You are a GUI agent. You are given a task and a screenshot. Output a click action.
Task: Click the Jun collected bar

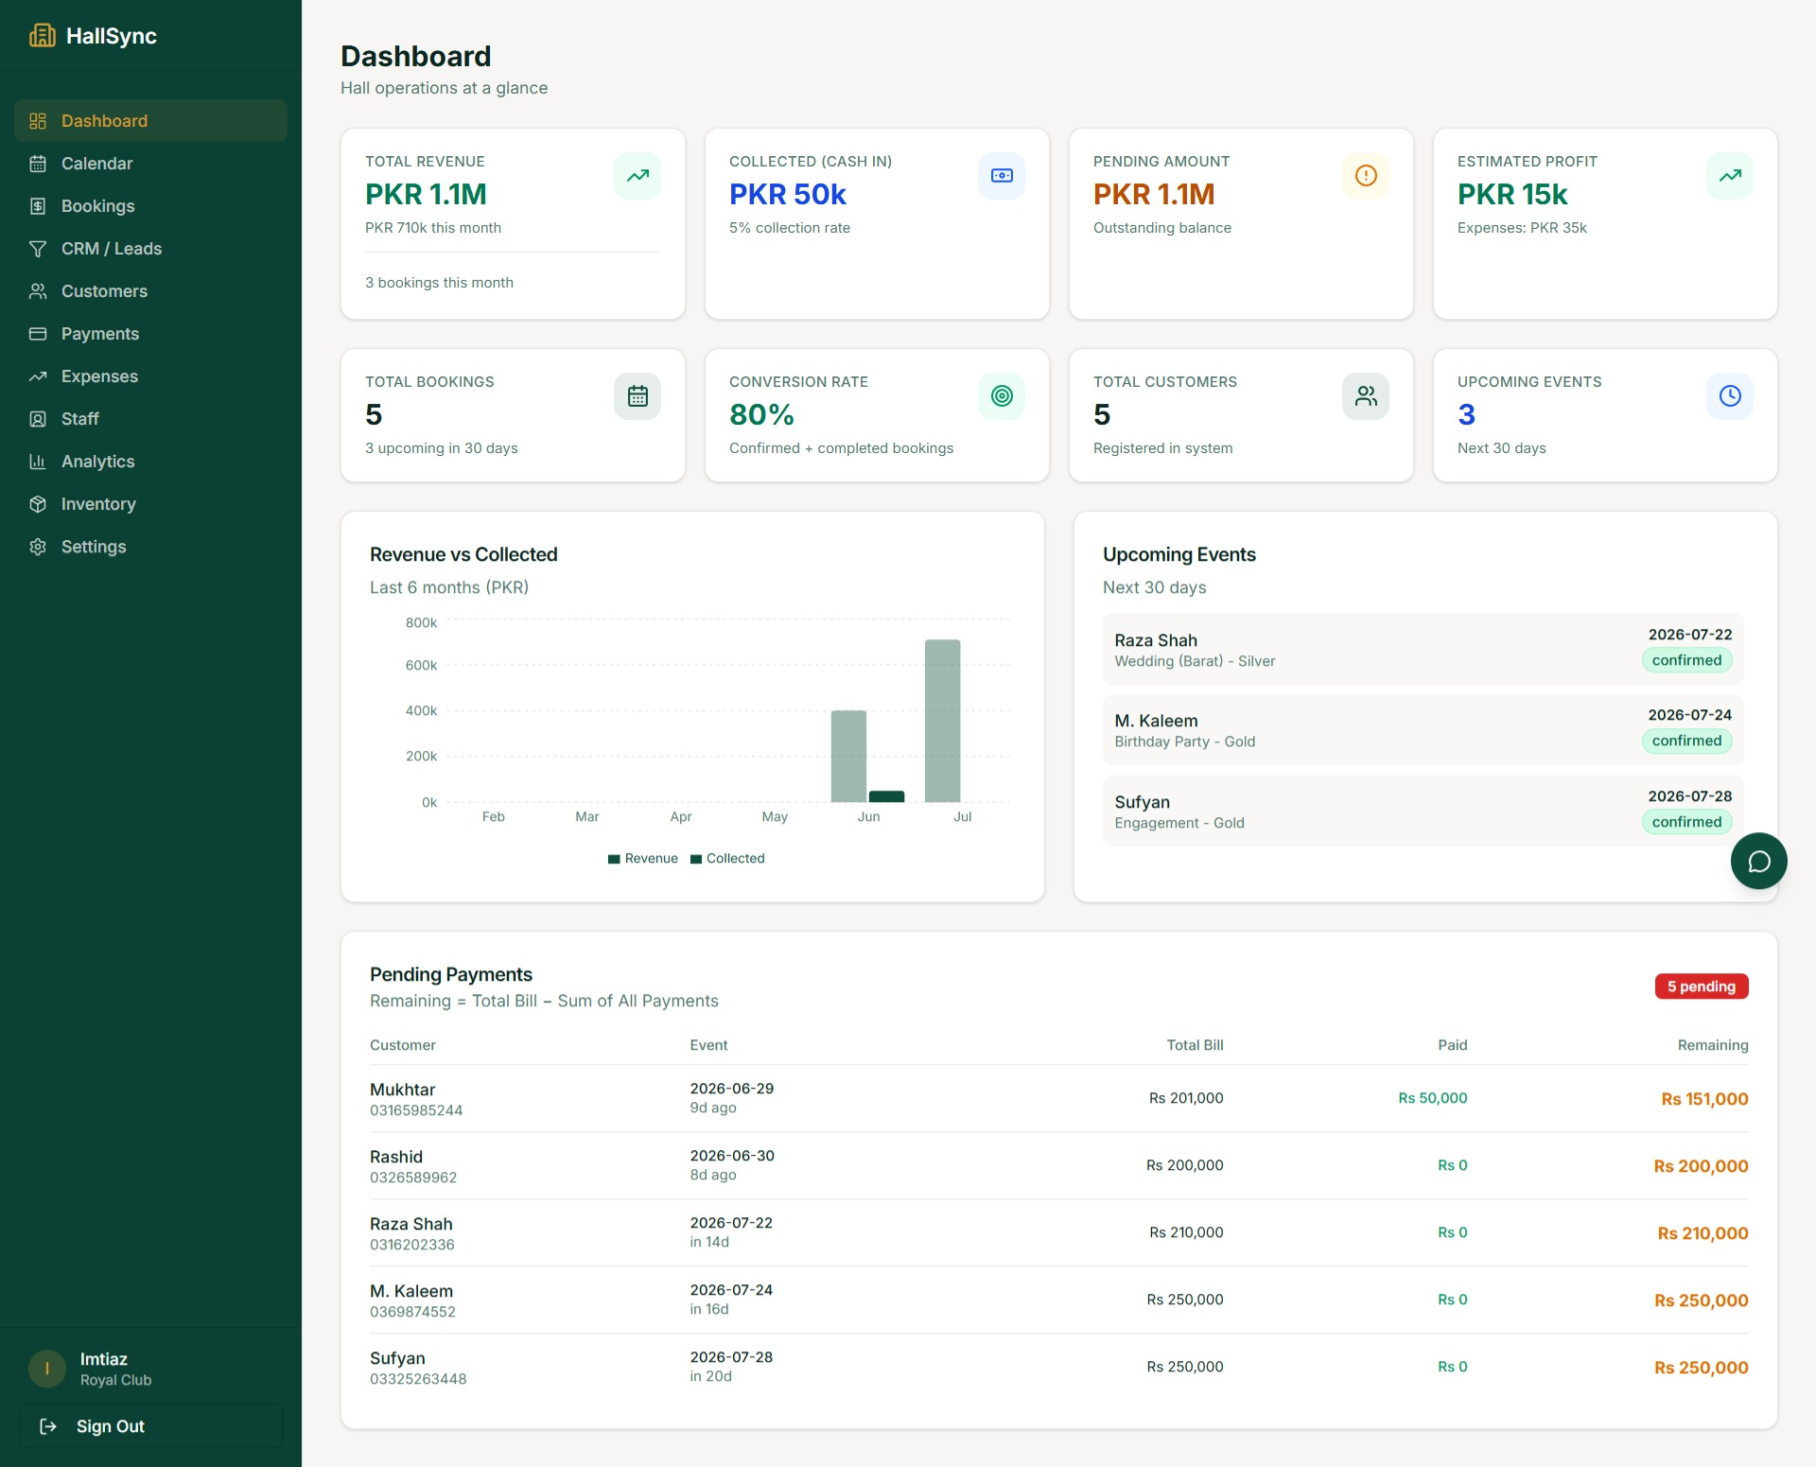point(886,796)
